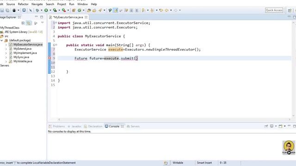The image size is (296, 166).
Task: Expand MyExtend.java tree node
Action: 6,49
